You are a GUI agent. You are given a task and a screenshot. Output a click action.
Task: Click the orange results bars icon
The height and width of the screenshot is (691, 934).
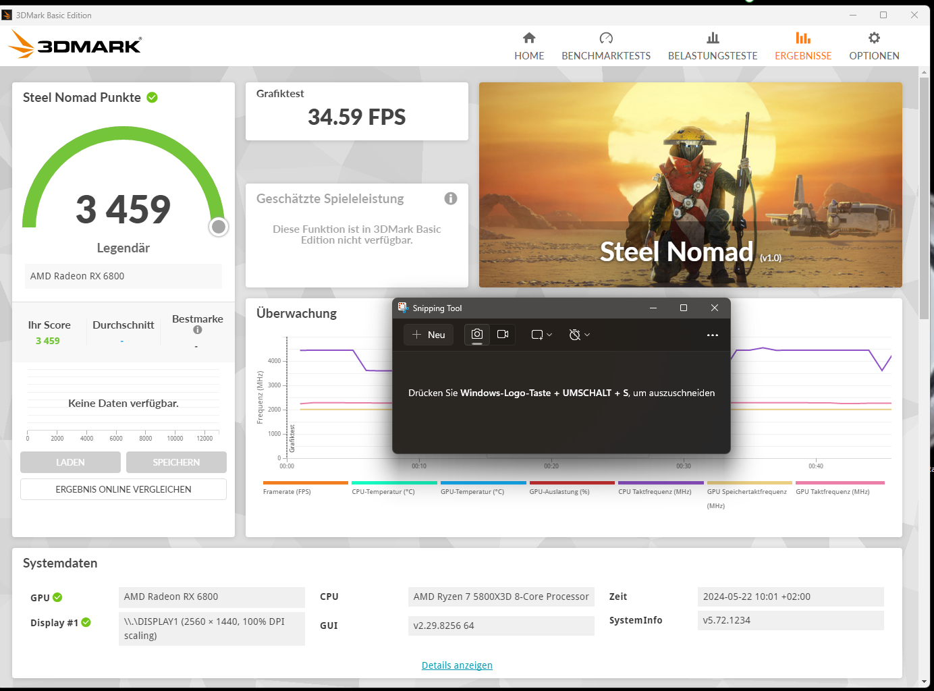803,38
